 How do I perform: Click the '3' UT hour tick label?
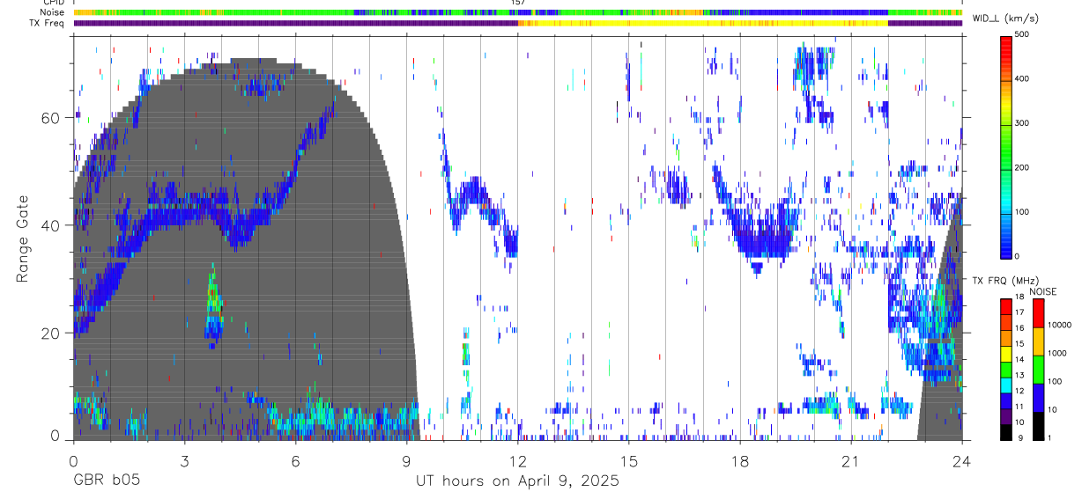coord(184,462)
